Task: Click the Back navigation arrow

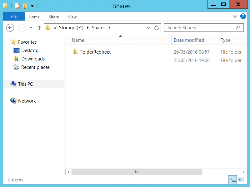Action: click(10, 28)
